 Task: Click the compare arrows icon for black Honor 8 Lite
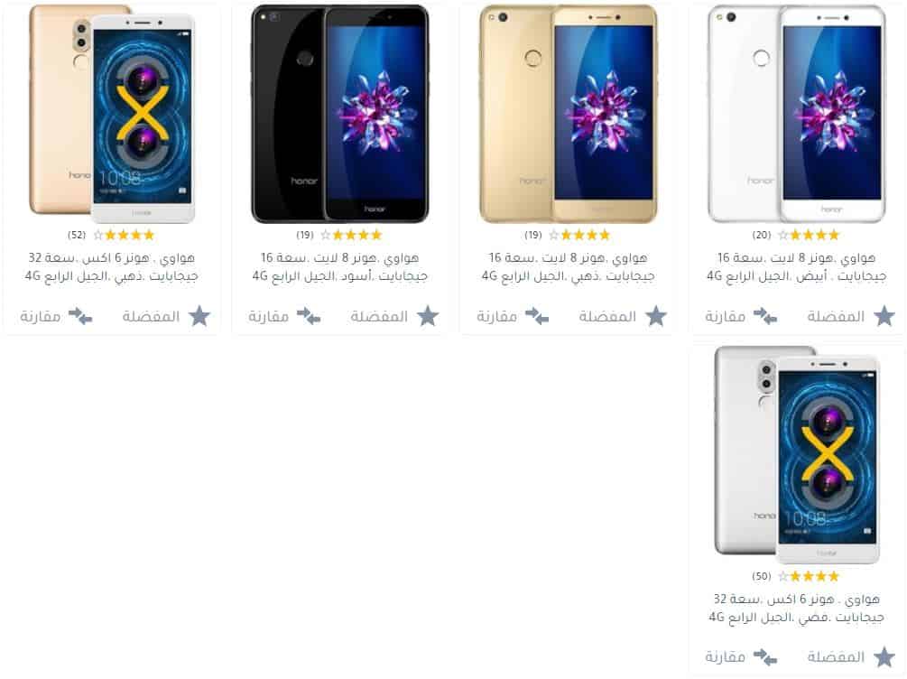pyautogui.click(x=309, y=316)
